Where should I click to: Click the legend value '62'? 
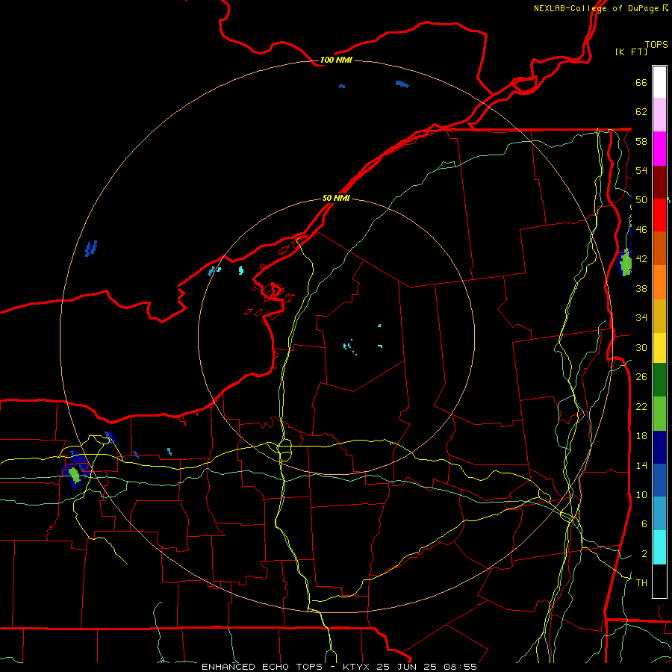641,112
